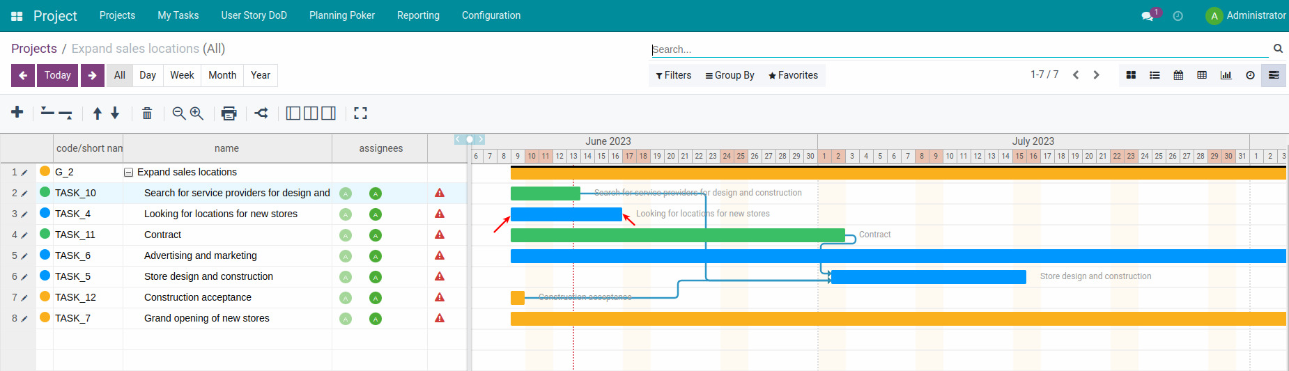This screenshot has height=371, width=1289.
Task: Zoom in the Gantt timeline
Action: point(196,113)
